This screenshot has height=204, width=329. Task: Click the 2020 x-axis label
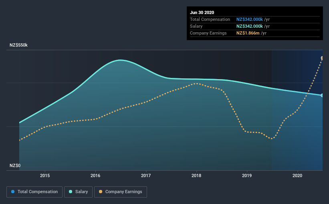click(297, 175)
